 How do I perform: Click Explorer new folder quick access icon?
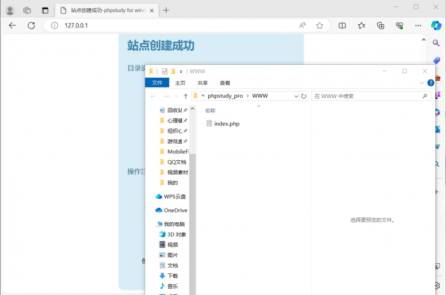[x=173, y=71]
